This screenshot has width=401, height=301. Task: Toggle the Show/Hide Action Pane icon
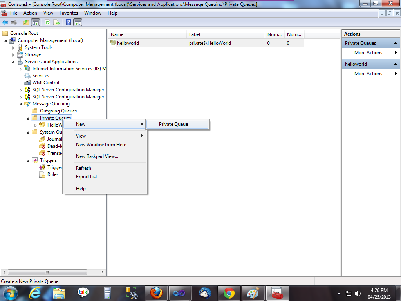78,22
